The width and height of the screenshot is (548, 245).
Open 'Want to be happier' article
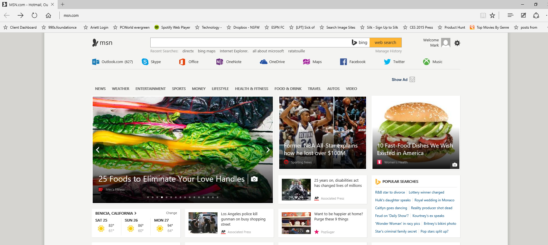[338, 217]
